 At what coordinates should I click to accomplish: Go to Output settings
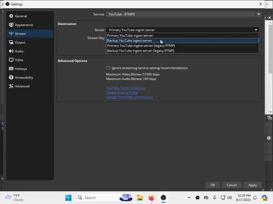30,42
